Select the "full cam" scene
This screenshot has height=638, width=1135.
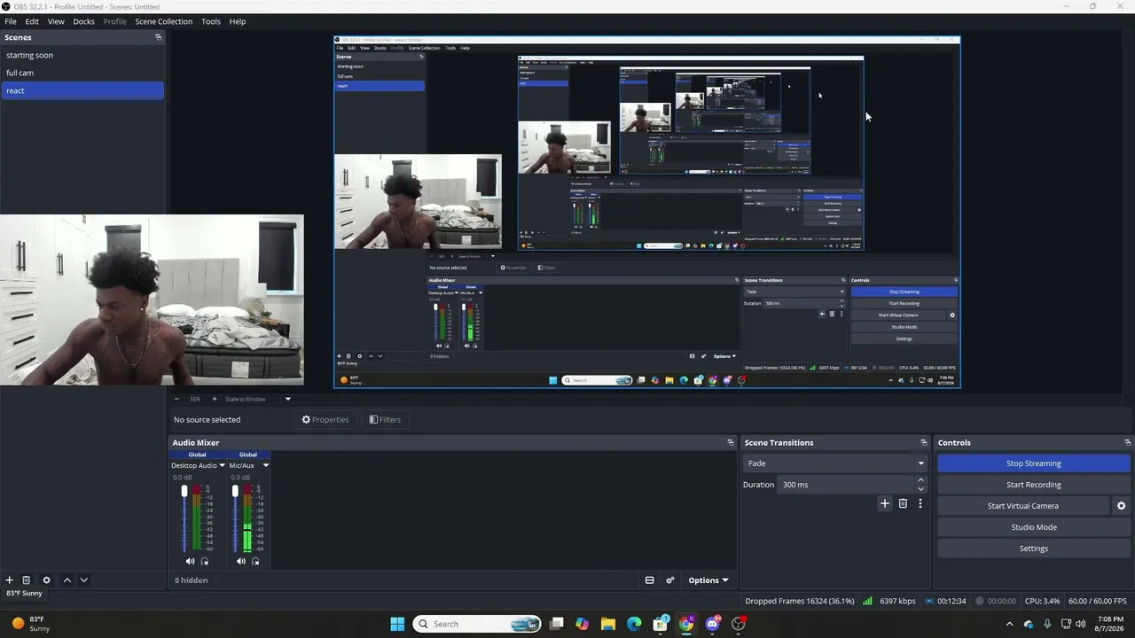(82, 73)
